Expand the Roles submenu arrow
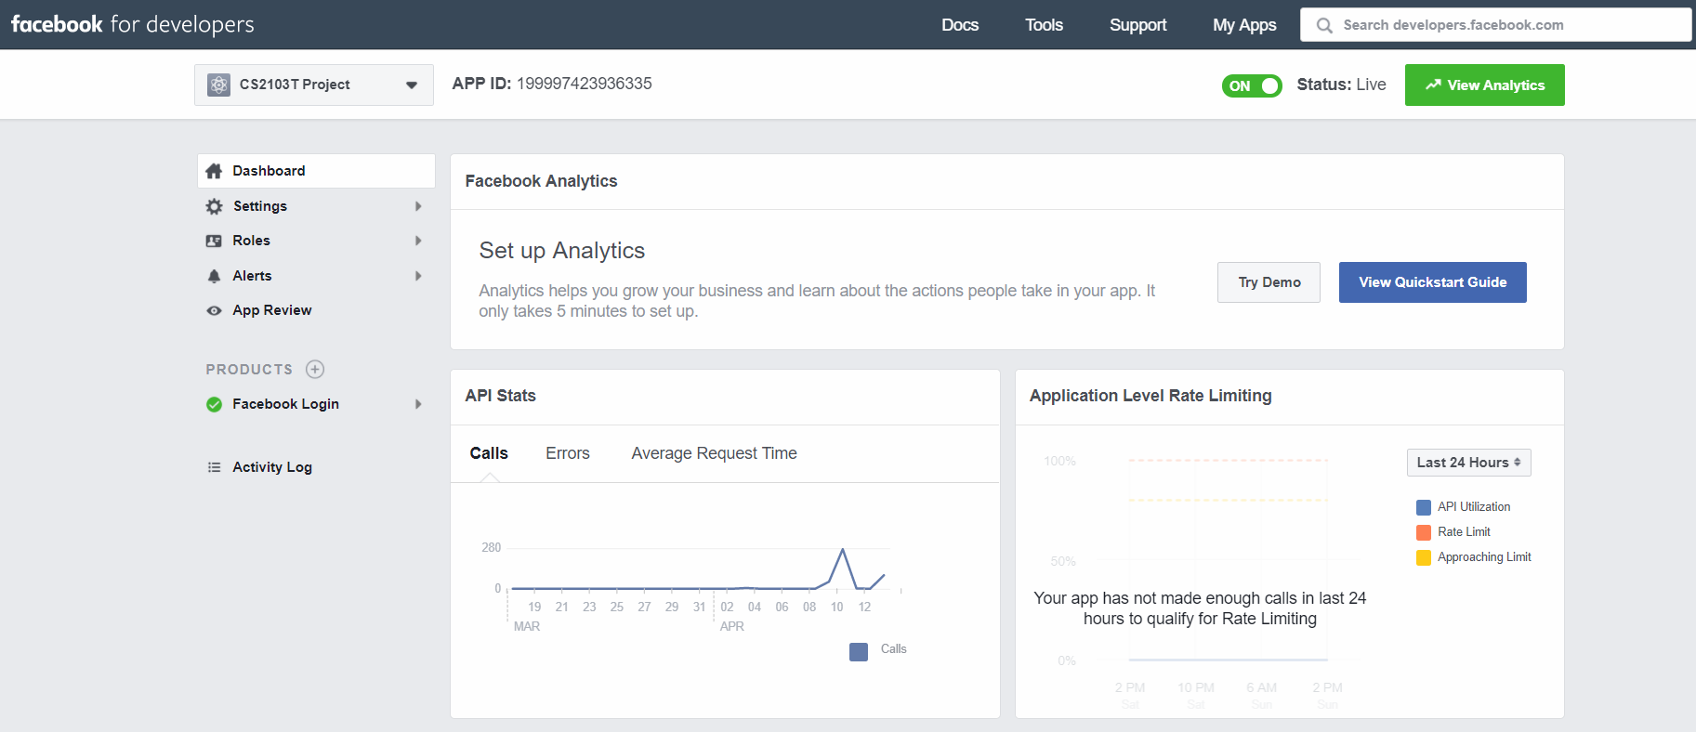This screenshot has width=1696, height=732. point(418,241)
